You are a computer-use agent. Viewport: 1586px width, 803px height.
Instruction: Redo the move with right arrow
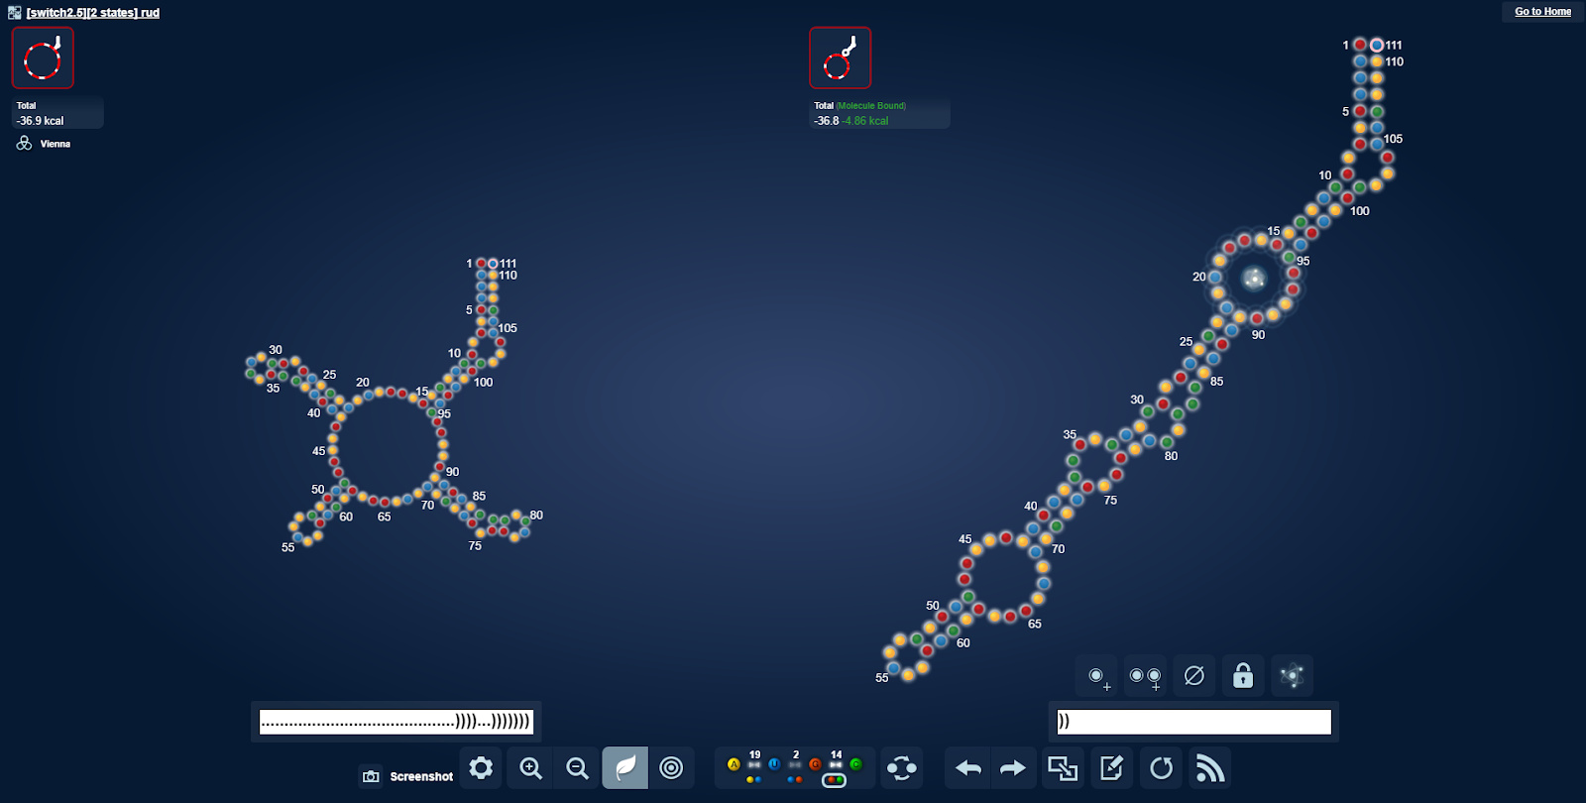pos(1012,768)
